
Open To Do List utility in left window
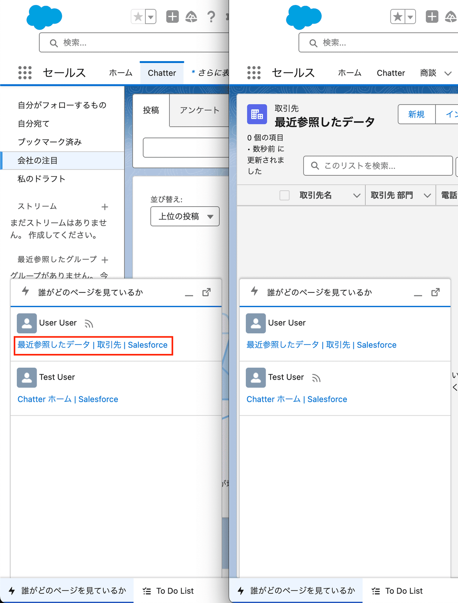[x=168, y=591]
